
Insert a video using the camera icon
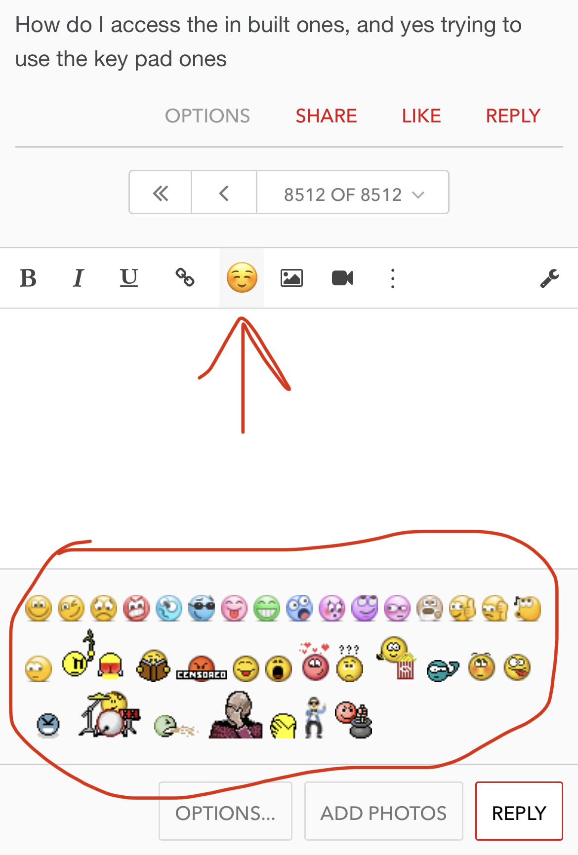pyautogui.click(x=342, y=278)
